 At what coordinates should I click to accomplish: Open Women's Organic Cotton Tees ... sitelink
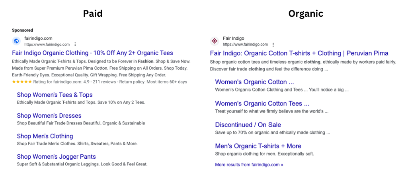point(262,103)
